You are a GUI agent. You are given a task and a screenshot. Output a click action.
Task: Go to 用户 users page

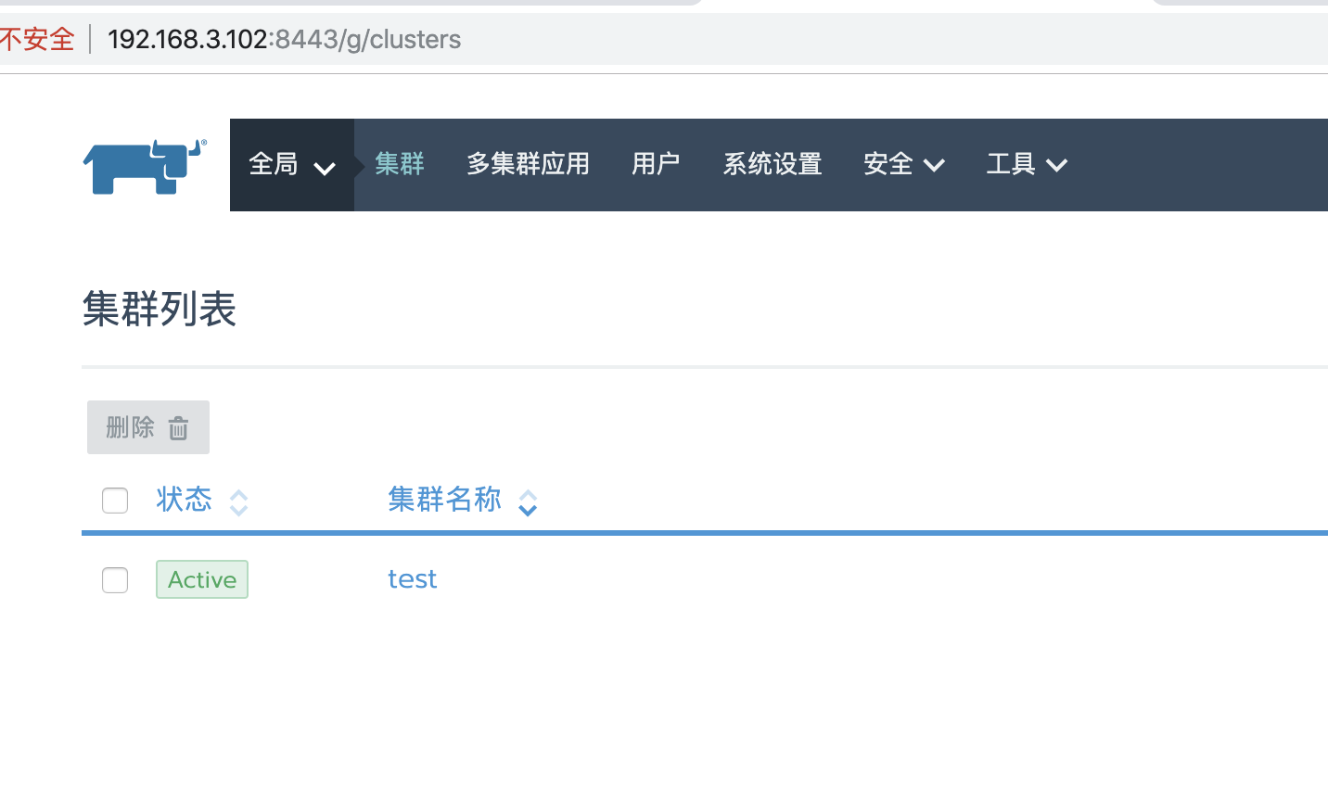(656, 164)
